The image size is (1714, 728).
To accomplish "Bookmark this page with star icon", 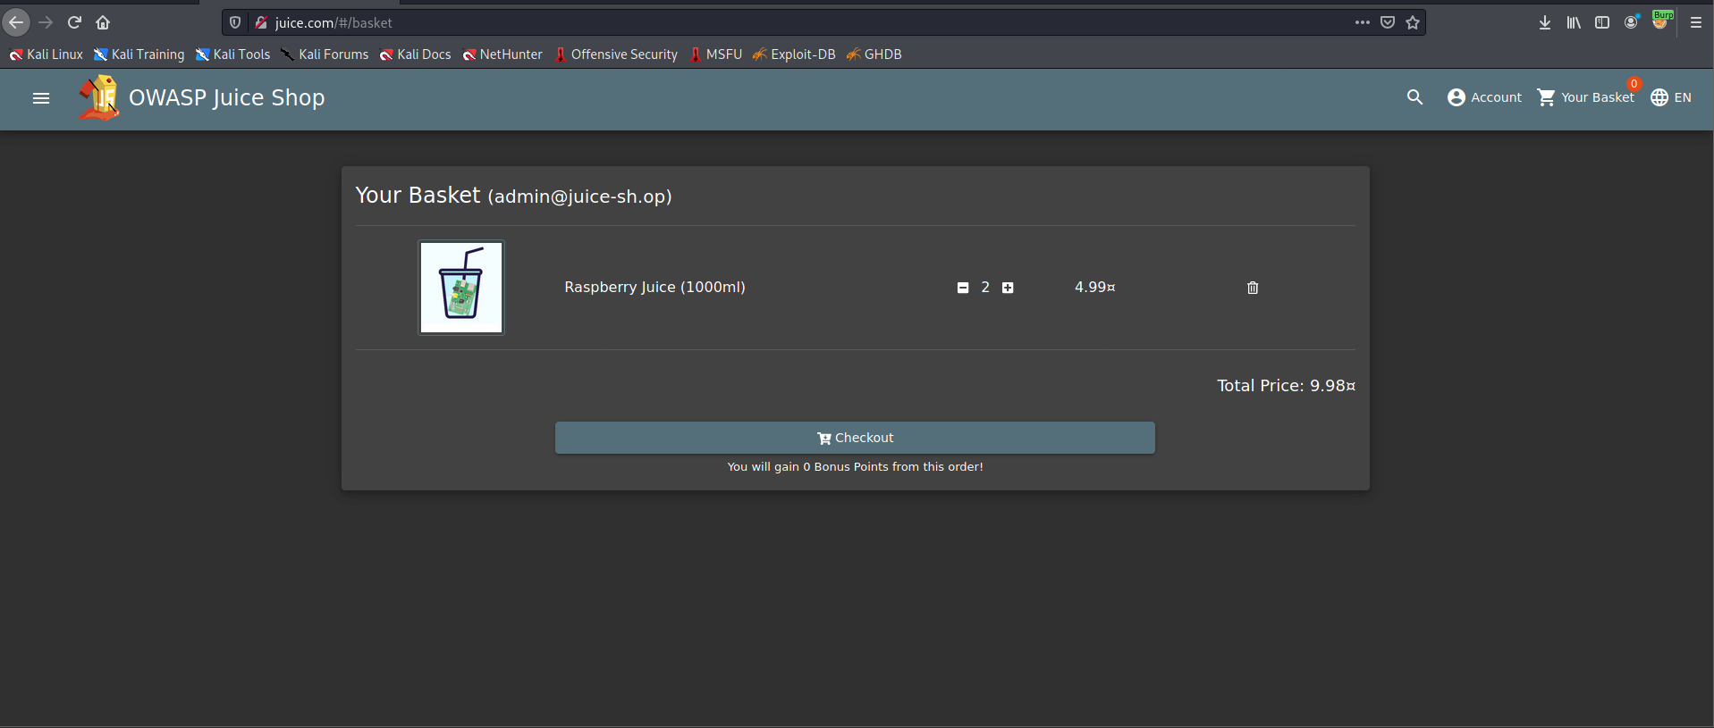I will point(1413,22).
